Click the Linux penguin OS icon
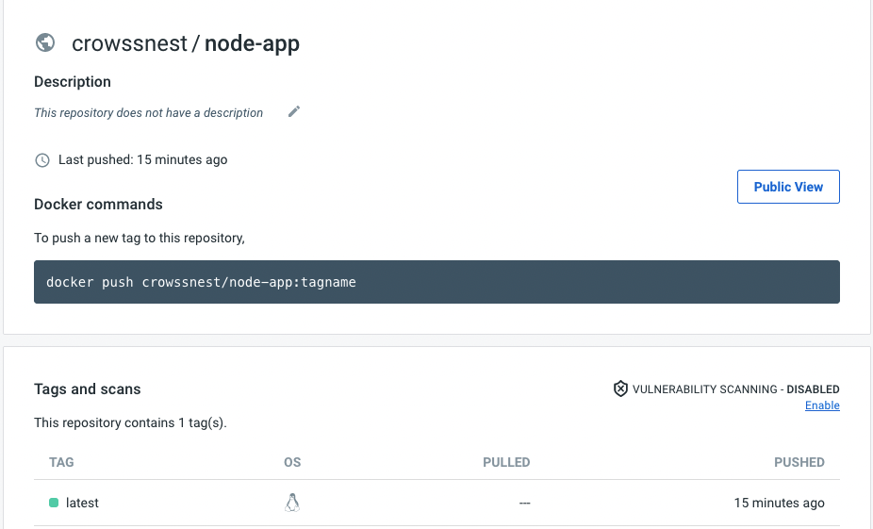 coord(292,503)
